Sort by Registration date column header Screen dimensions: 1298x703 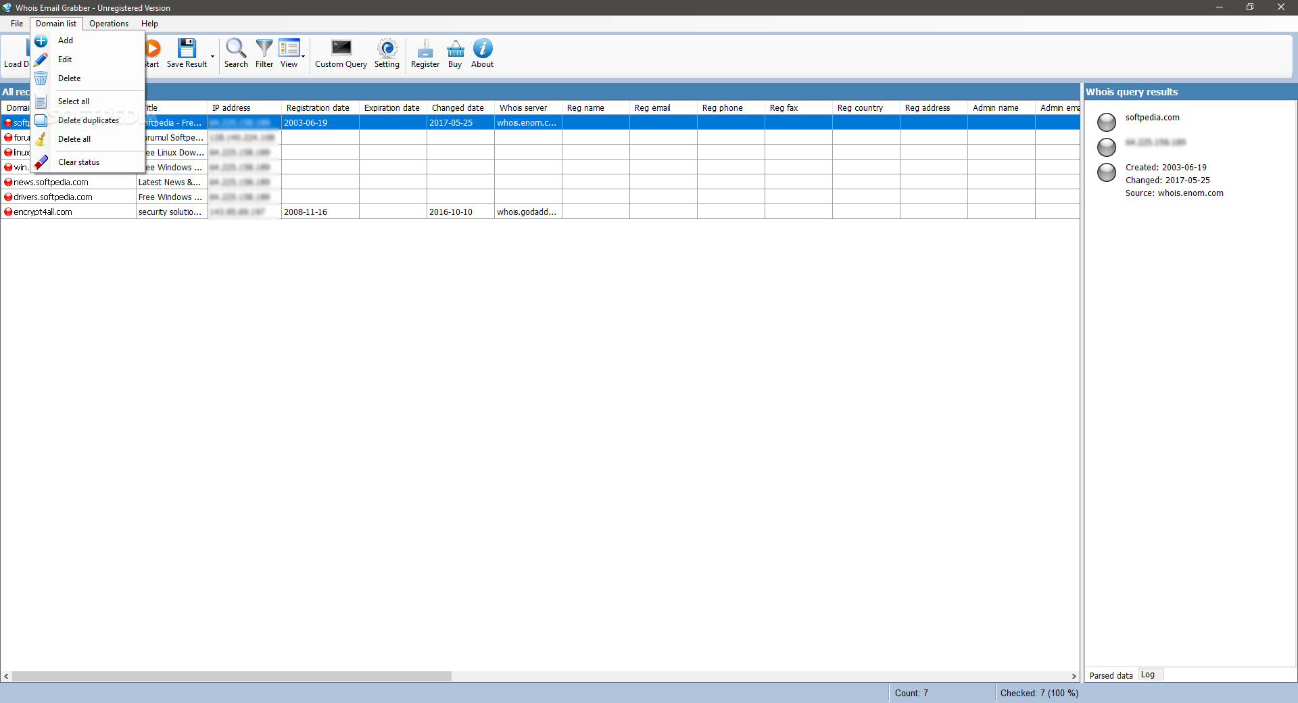320,108
